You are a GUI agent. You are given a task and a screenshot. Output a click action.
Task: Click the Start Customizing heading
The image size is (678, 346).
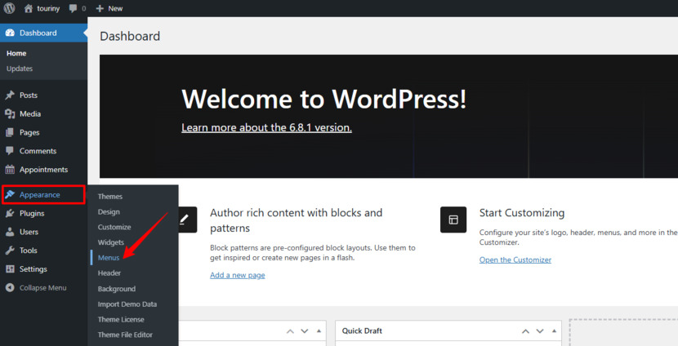click(x=522, y=212)
